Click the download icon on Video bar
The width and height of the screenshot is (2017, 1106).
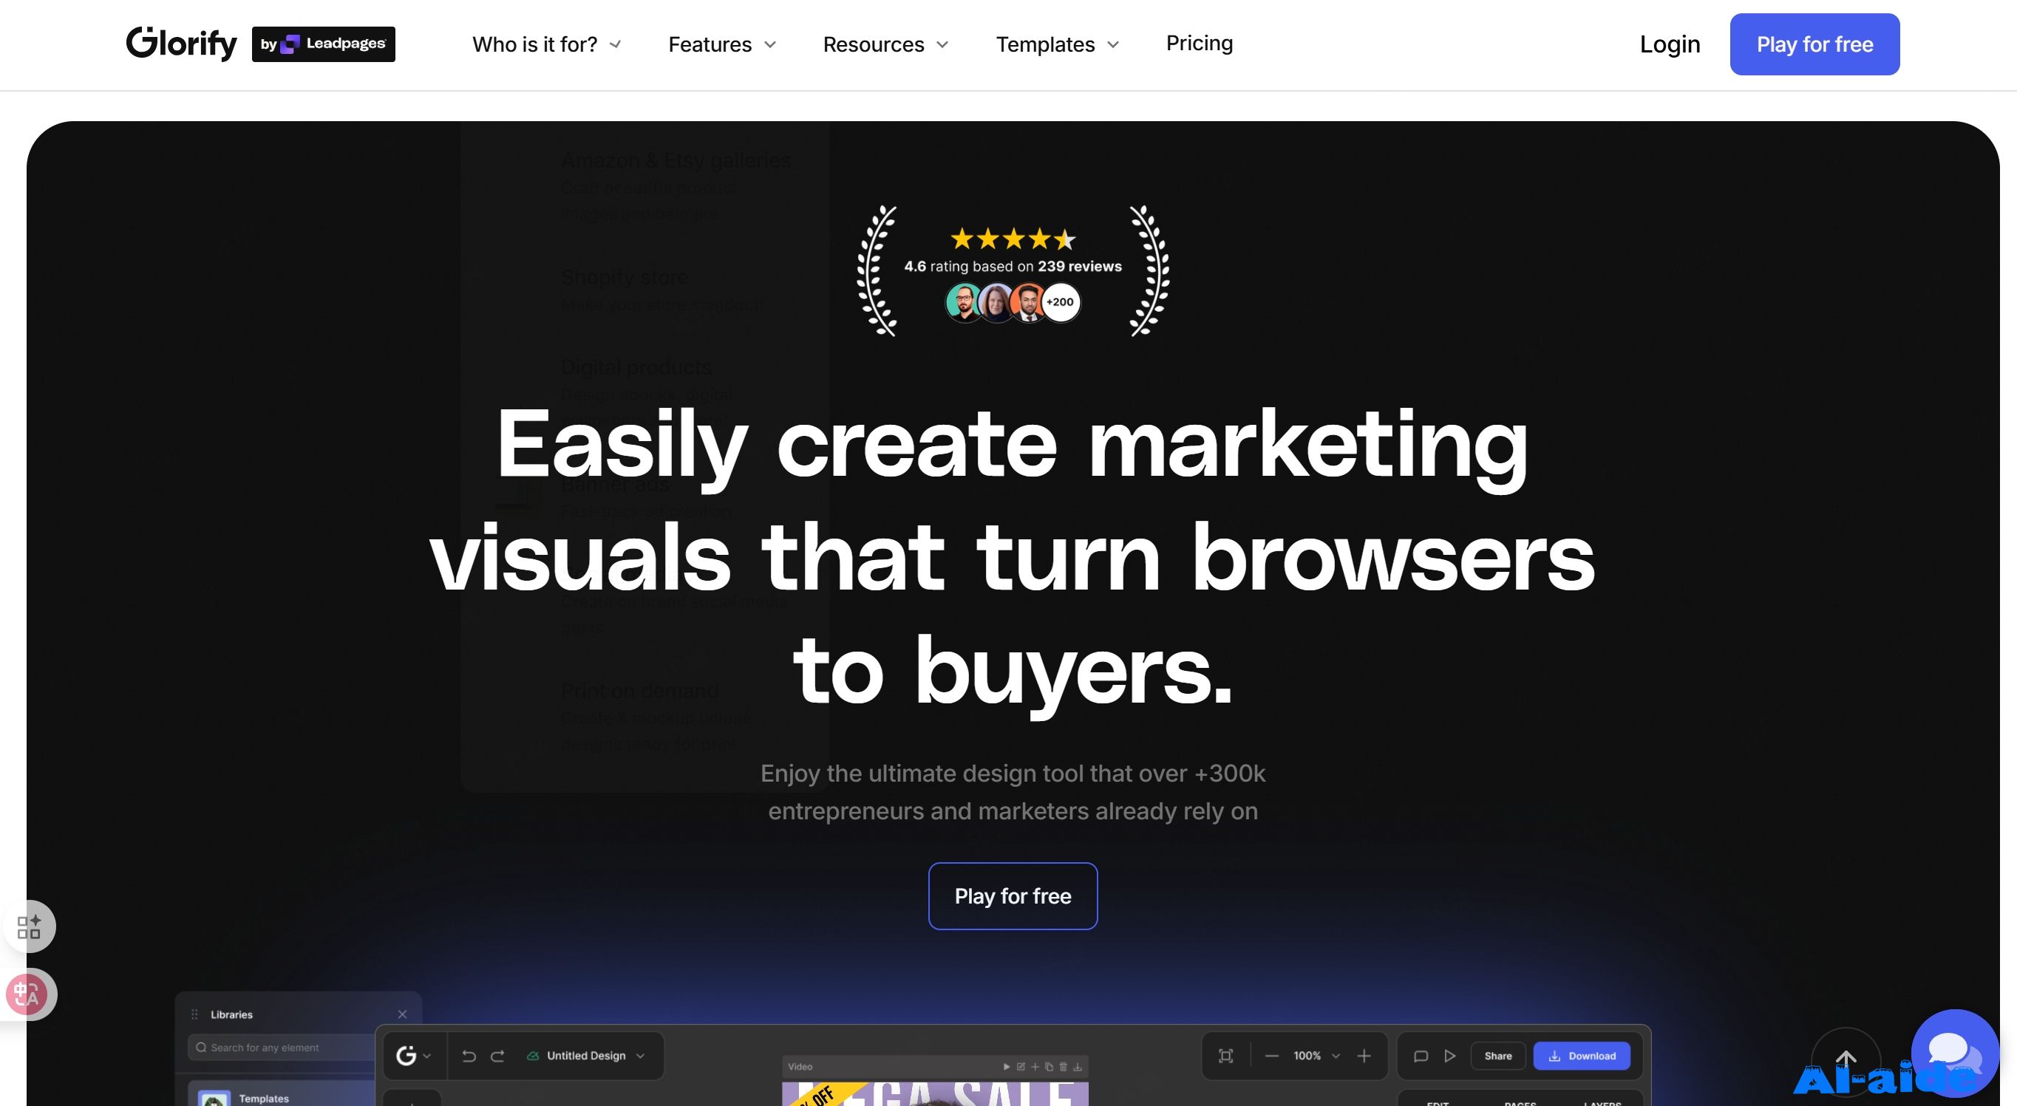pos(1078,1066)
